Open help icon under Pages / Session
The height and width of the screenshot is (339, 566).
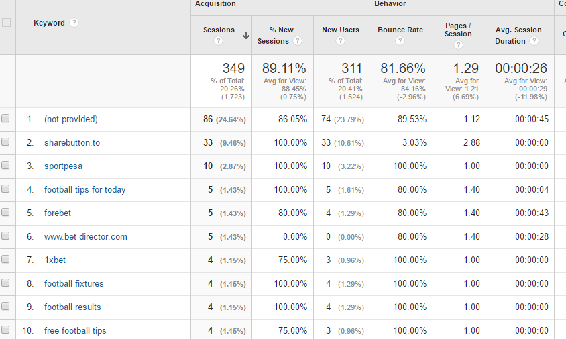coord(458,45)
